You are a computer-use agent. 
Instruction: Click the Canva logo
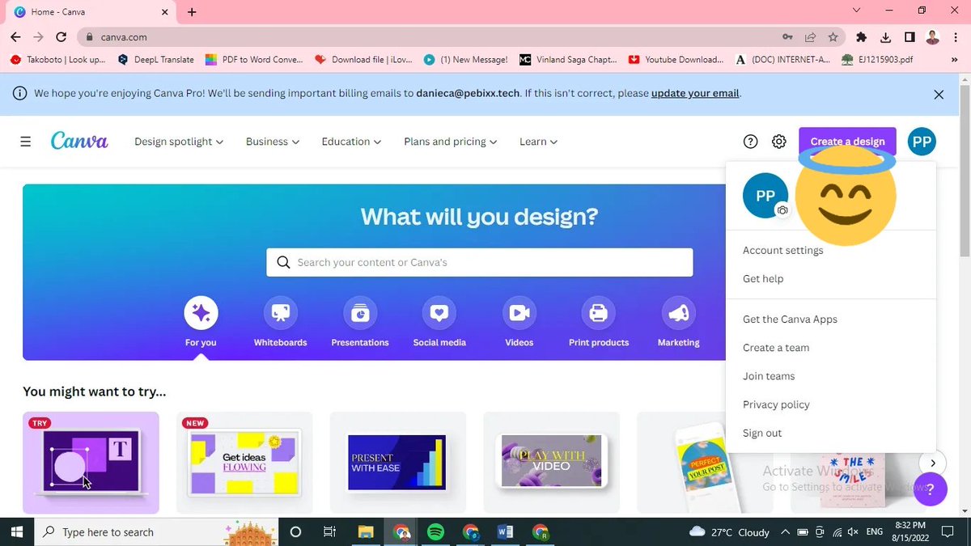pos(79,141)
